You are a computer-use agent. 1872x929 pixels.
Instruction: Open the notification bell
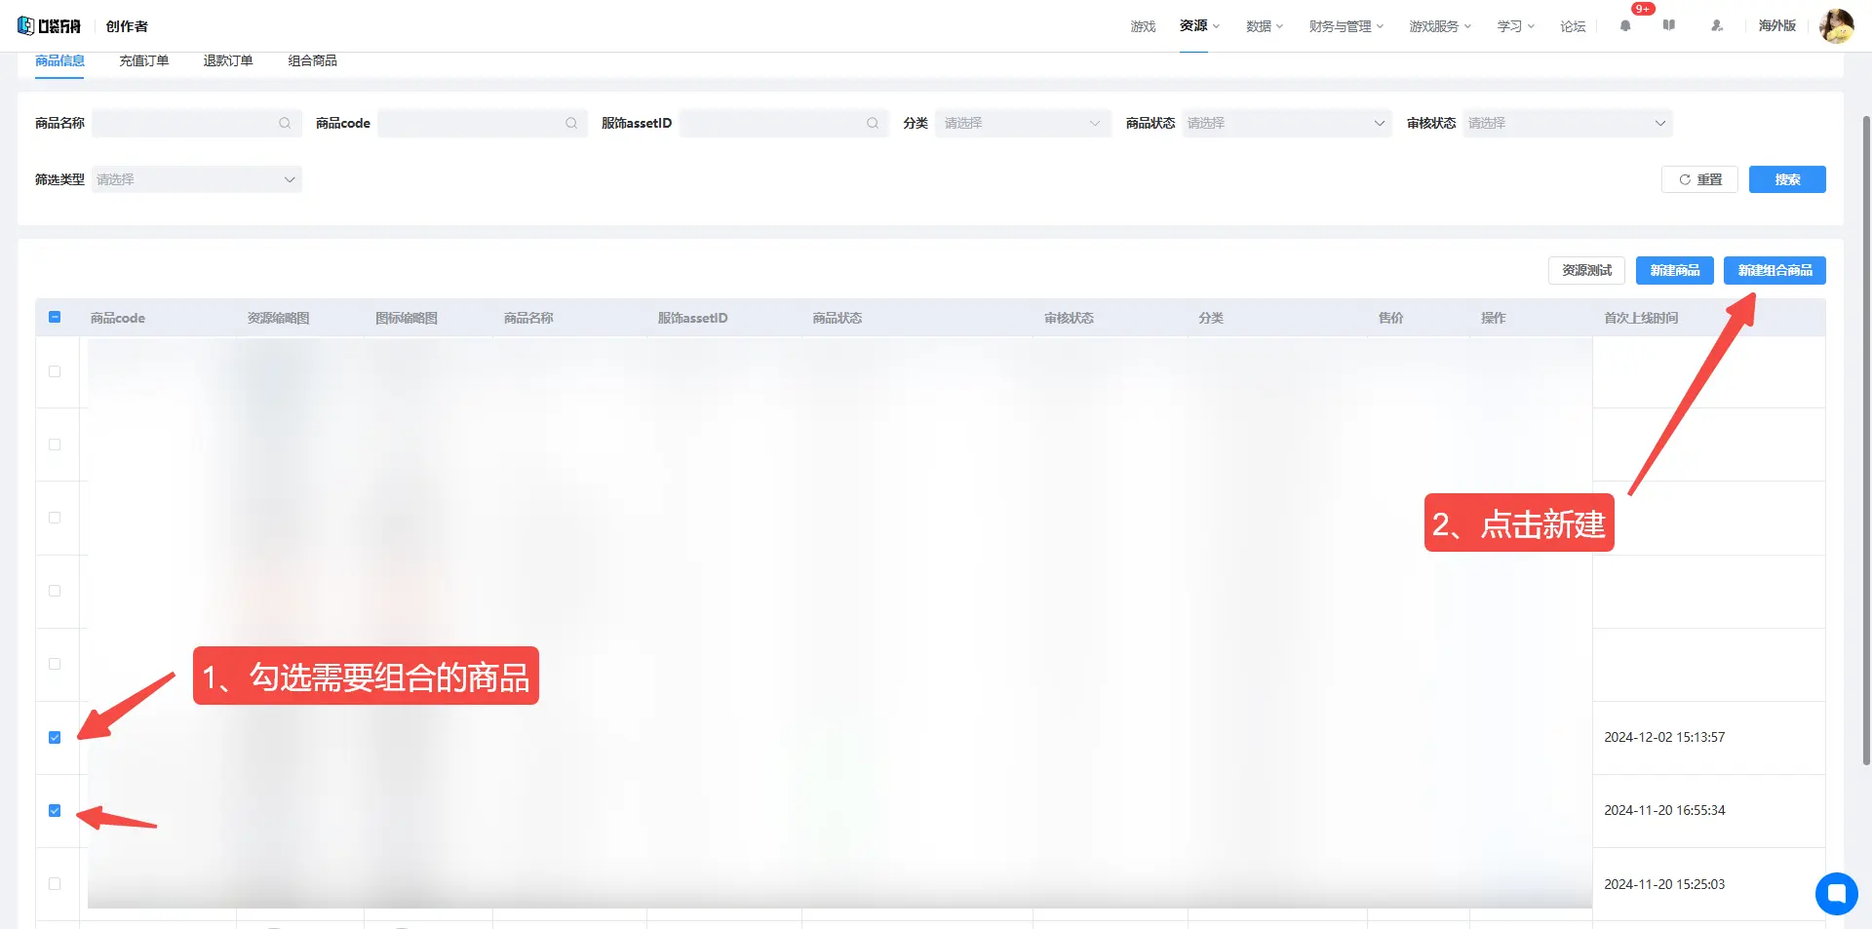pos(1624,26)
